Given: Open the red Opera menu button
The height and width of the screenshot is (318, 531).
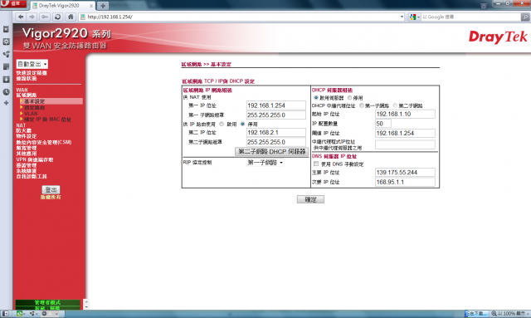Looking at the screenshot, I should (13, 3).
